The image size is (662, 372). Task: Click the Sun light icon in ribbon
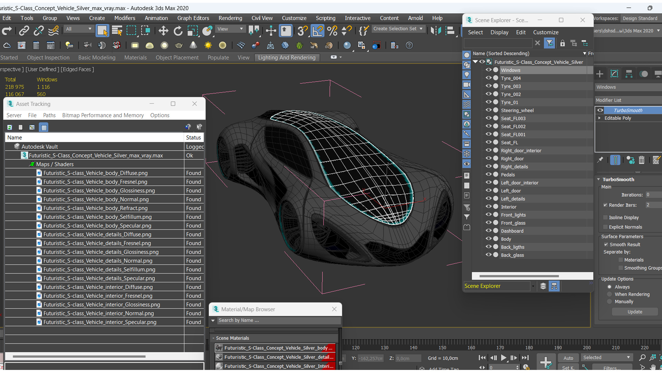click(208, 45)
